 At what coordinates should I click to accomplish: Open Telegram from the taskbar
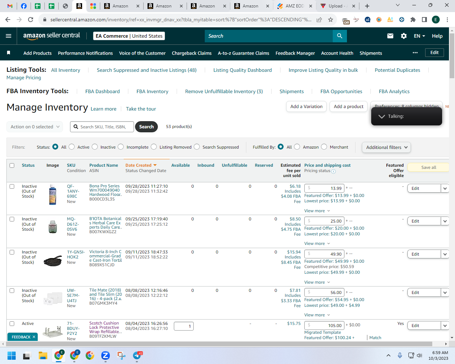137,355
